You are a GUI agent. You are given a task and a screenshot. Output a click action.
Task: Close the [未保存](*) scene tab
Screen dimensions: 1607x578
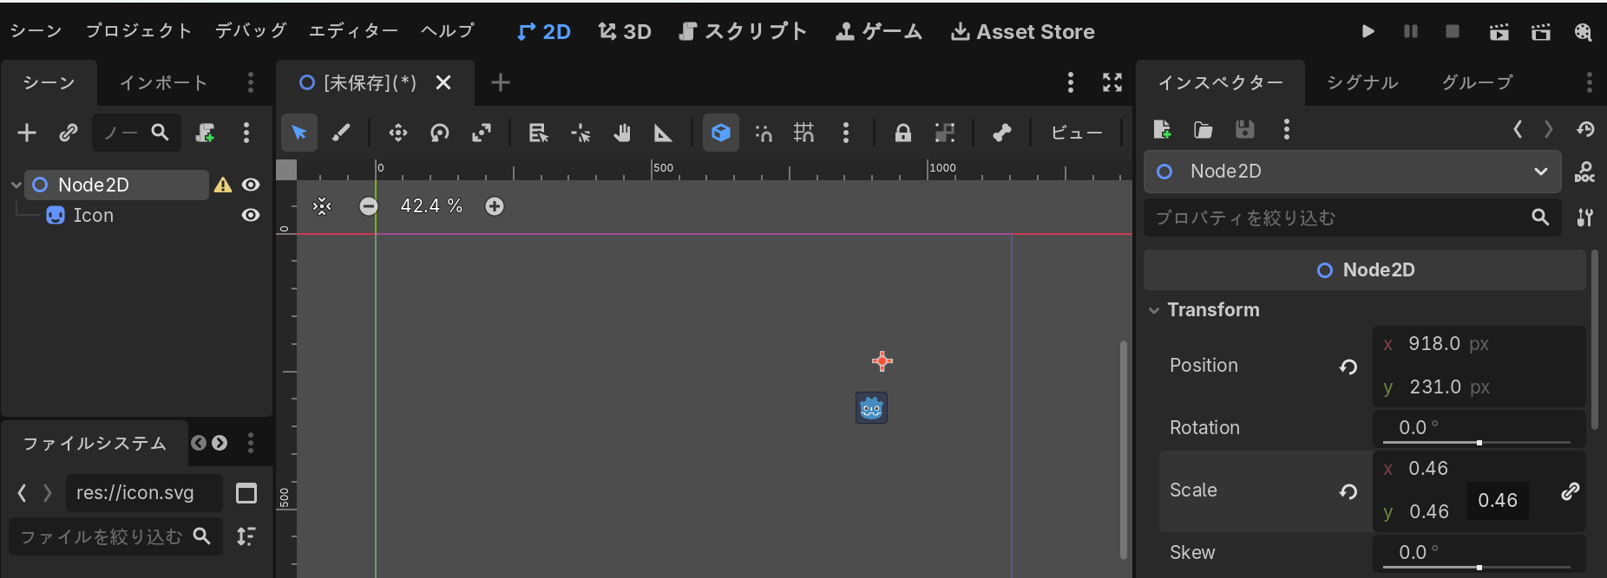(x=443, y=82)
